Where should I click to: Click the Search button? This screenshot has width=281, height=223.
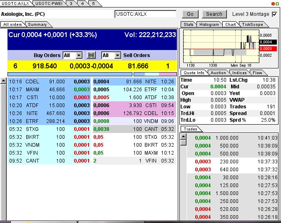pyautogui.click(x=214, y=14)
